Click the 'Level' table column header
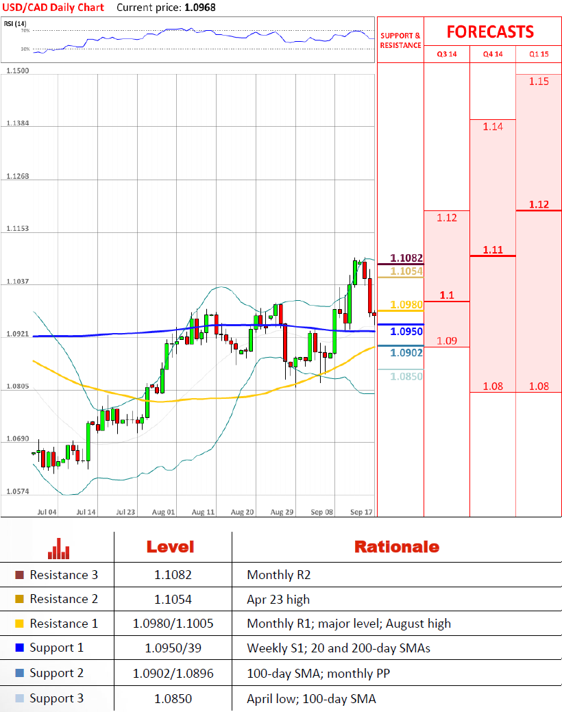 click(x=171, y=547)
